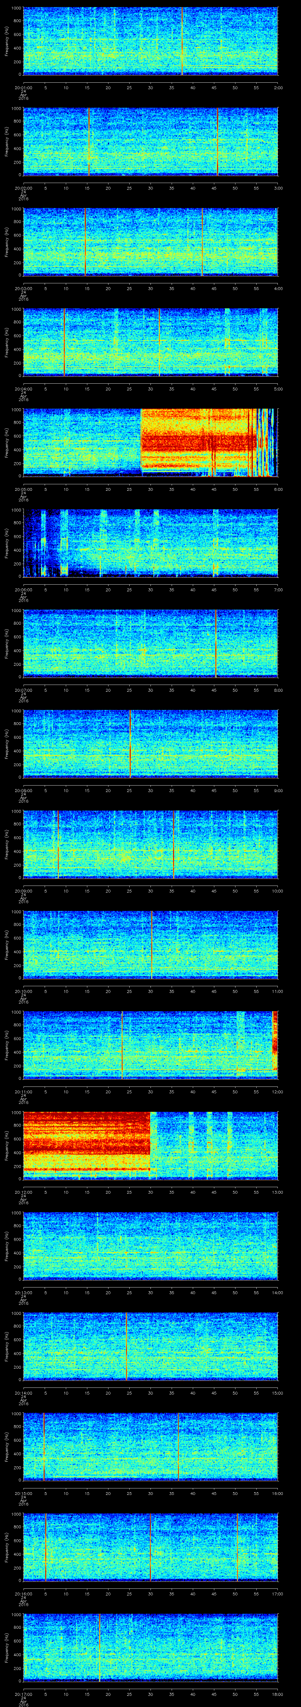Click the 20:02:00 start time label
The height and width of the screenshot is (1707, 301).
tap(23, 188)
